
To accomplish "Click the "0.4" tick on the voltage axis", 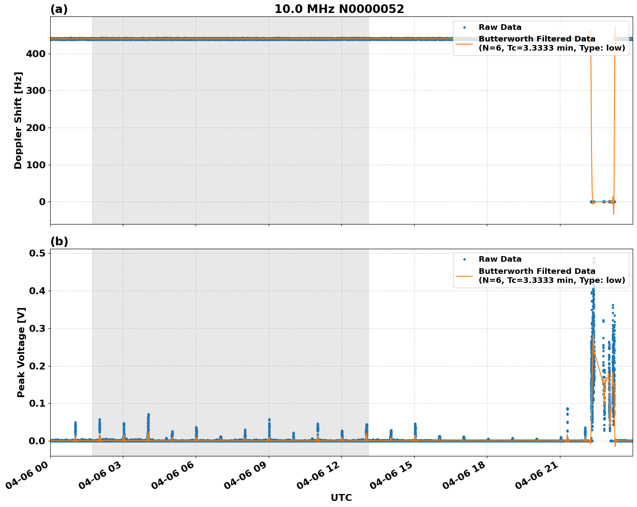I will (38, 291).
